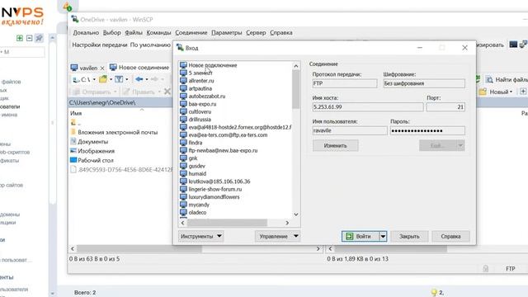Open the Сервер menu
The image size is (528, 297).
click(x=256, y=33)
